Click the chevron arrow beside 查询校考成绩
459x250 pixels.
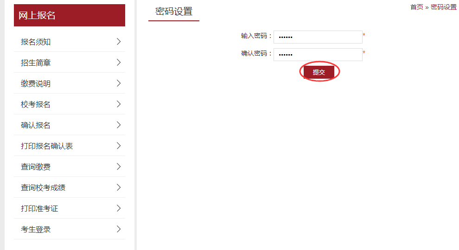119,187
